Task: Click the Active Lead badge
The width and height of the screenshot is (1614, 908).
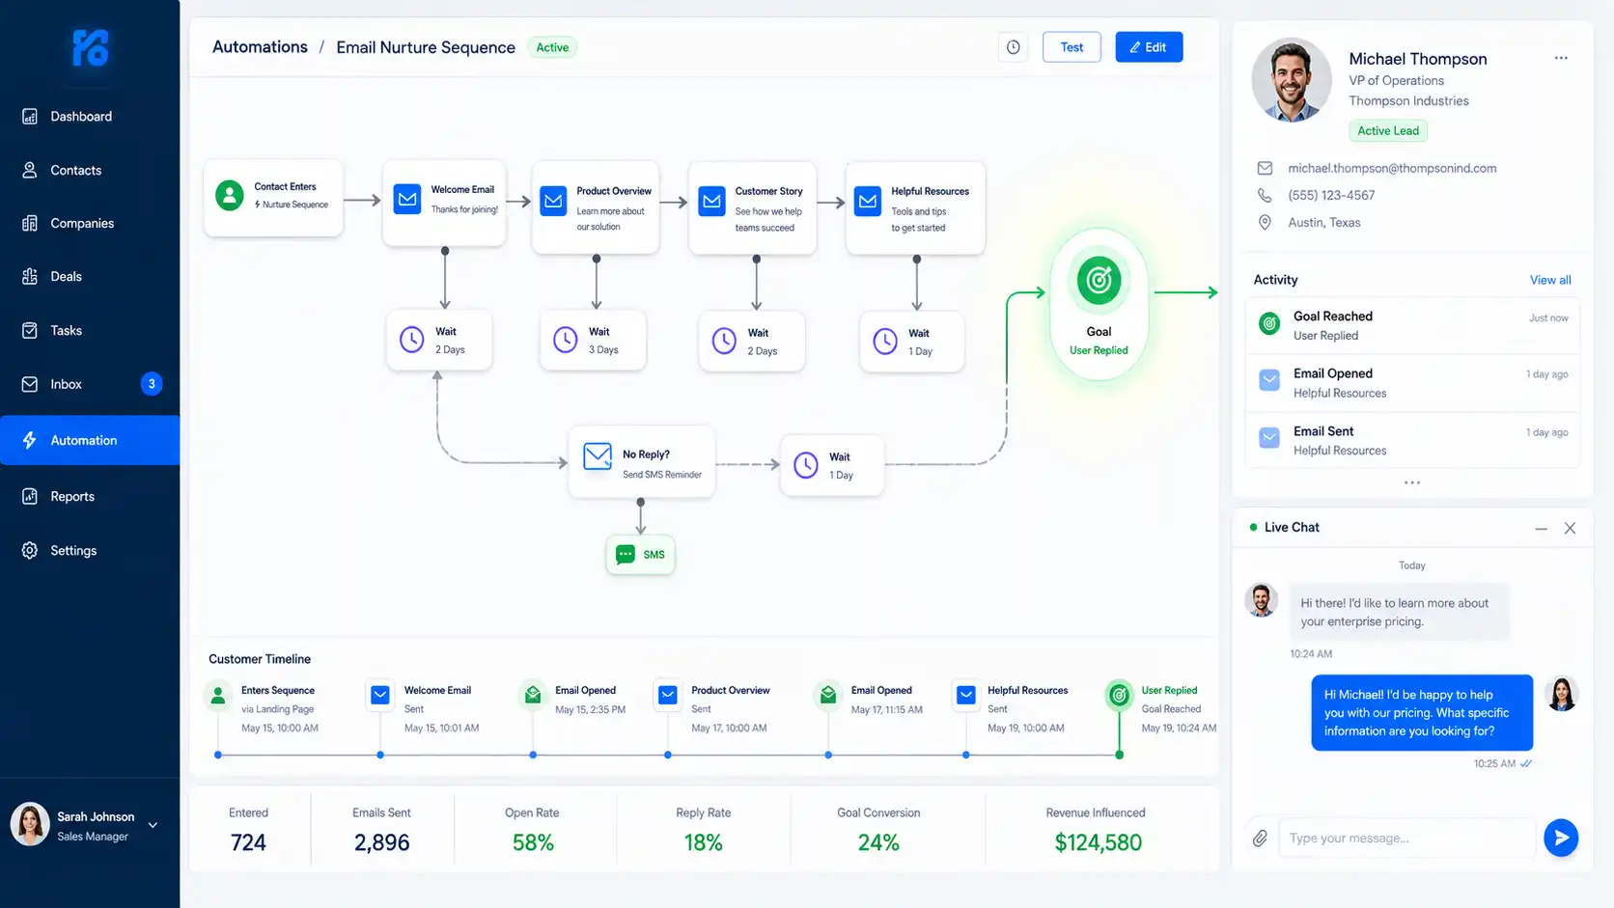Action: point(1388,130)
